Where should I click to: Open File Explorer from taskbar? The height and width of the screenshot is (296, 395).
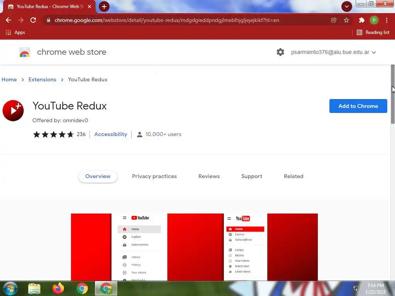[x=34, y=288]
